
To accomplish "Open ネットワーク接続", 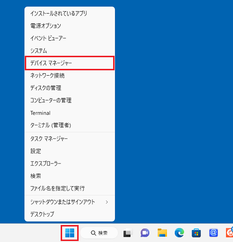I will point(70,76).
